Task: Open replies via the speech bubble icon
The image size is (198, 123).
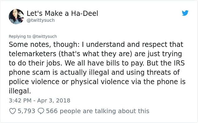Action: point(41,111)
